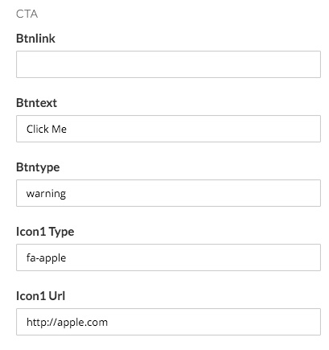Click the Icon1 Type label
Viewport: 329px width, 350px height.
pyautogui.click(x=45, y=232)
